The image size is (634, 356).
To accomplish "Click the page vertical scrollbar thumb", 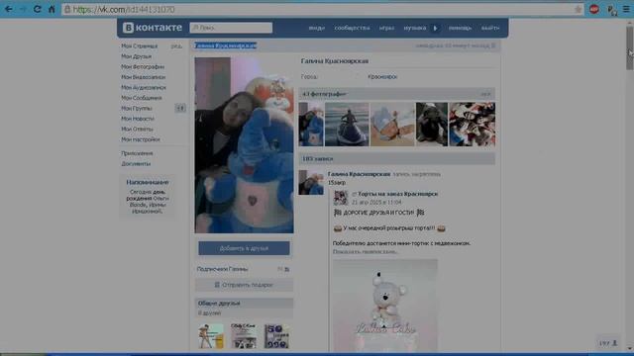I will [630, 48].
